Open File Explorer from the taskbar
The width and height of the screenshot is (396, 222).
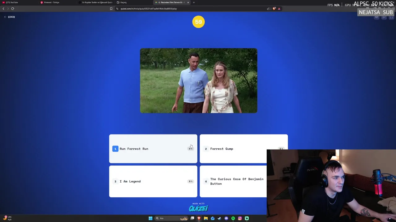point(206,218)
